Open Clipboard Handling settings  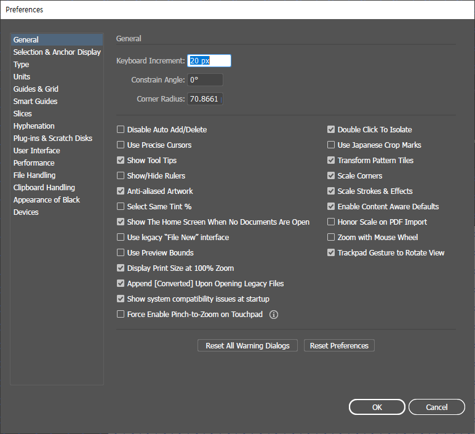pos(57,188)
